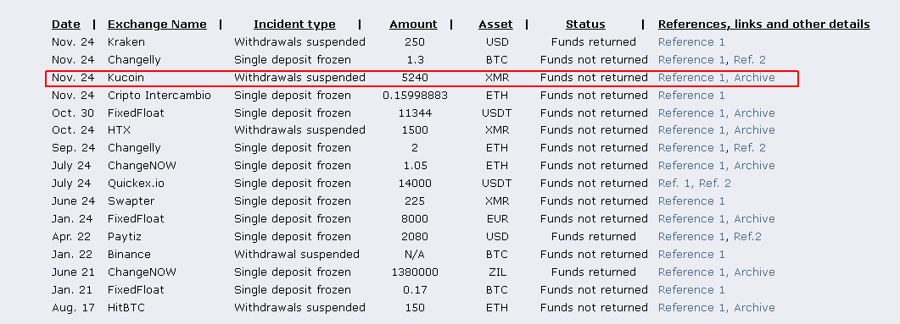Open Reference 1 link for Kraken
The height and width of the screenshot is (324, 900).
tap(691, 41)
